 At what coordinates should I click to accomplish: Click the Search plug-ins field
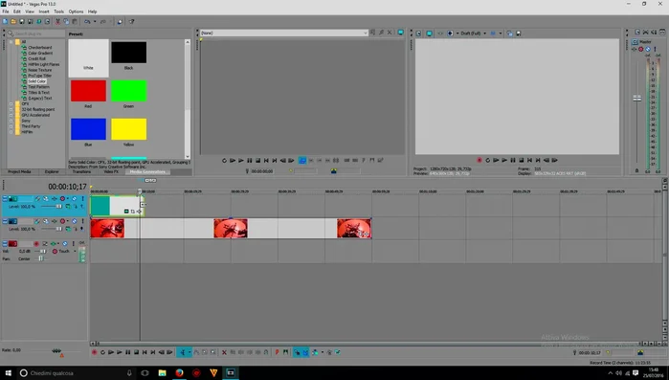(36, 34)
